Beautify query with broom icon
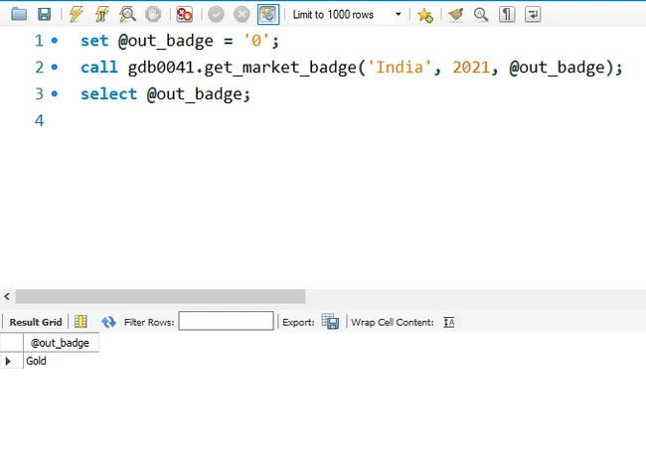The width and height of the screenshot is (646, 466). (455, 15)
